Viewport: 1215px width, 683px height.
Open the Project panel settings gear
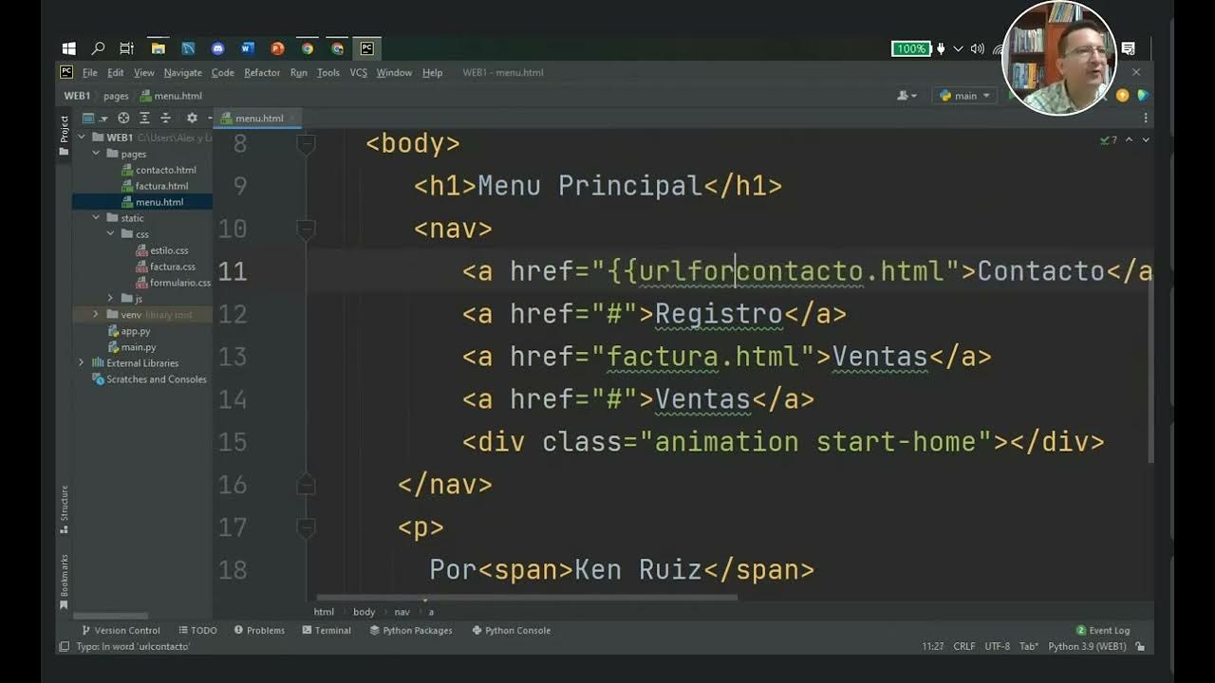(x=192, y=119)
